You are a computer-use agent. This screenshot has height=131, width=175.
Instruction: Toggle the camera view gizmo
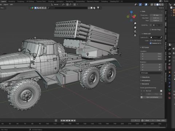135,31
